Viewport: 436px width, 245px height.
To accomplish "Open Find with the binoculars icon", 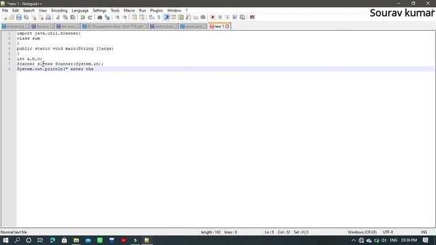I will click(x=99, y=17).
